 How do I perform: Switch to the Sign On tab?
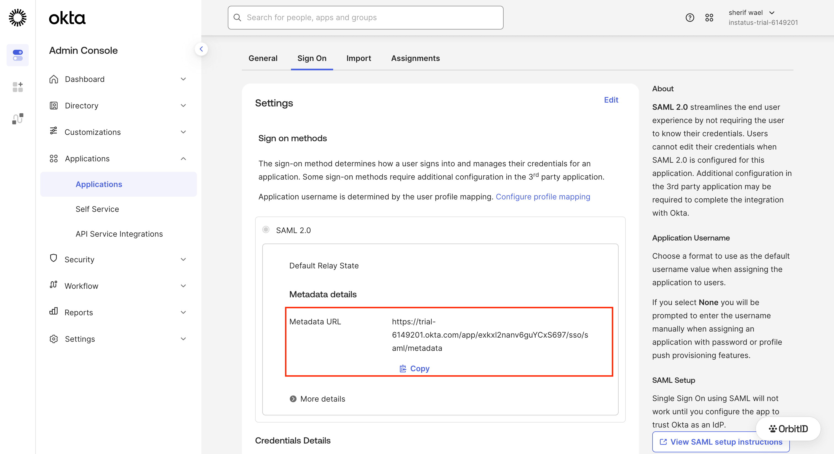click(312, 58)
